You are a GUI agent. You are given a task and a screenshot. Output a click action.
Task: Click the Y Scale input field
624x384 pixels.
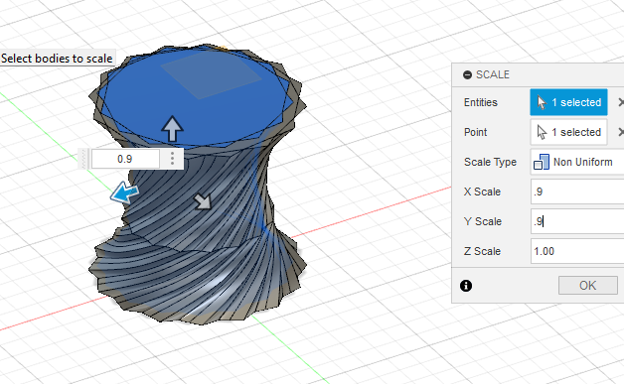[x=577, y=221]
